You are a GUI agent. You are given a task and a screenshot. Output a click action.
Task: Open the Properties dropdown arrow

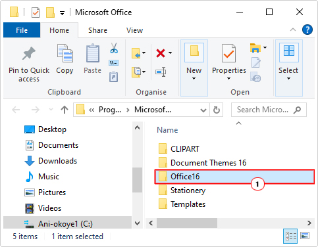click(x=228, y=78)
